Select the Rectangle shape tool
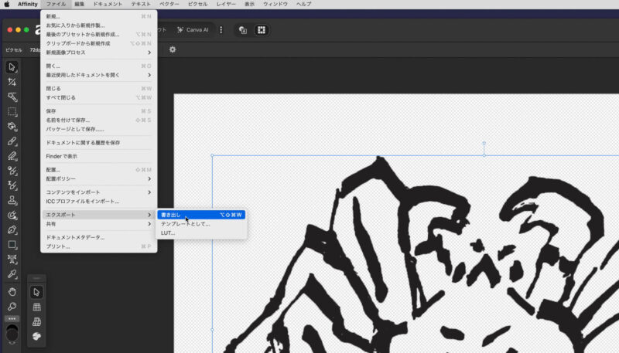The height and width of the screenshot is (353, 619). [12, 245]
